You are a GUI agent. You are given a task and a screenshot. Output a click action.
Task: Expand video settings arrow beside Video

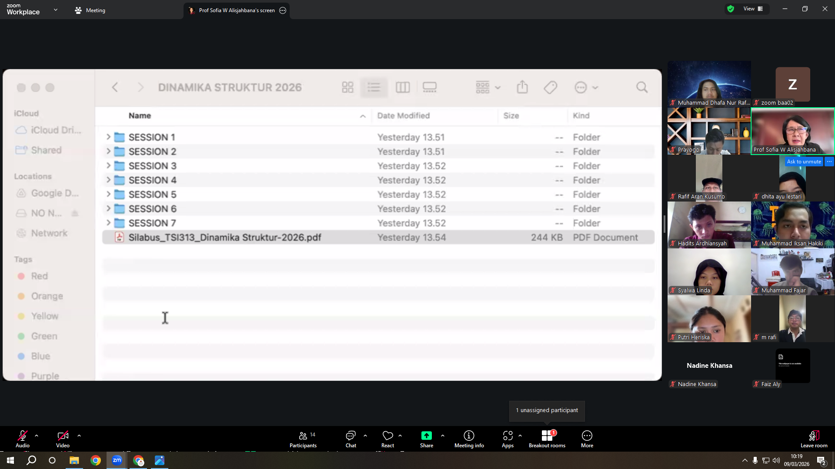(79, 436)
